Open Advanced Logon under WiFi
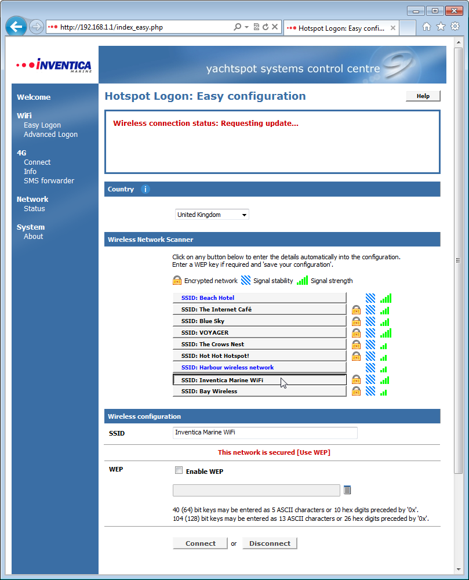 click(x=50, y=135)
